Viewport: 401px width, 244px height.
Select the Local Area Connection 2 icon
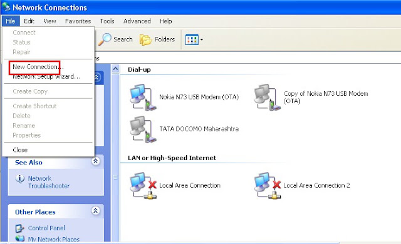(267, 186)
